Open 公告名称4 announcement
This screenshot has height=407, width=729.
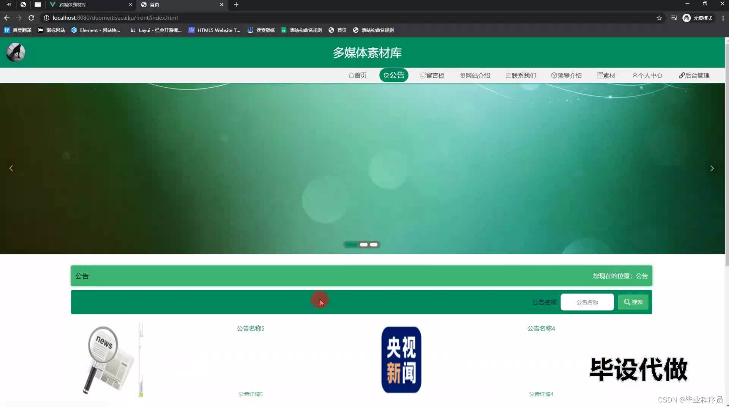541,328
